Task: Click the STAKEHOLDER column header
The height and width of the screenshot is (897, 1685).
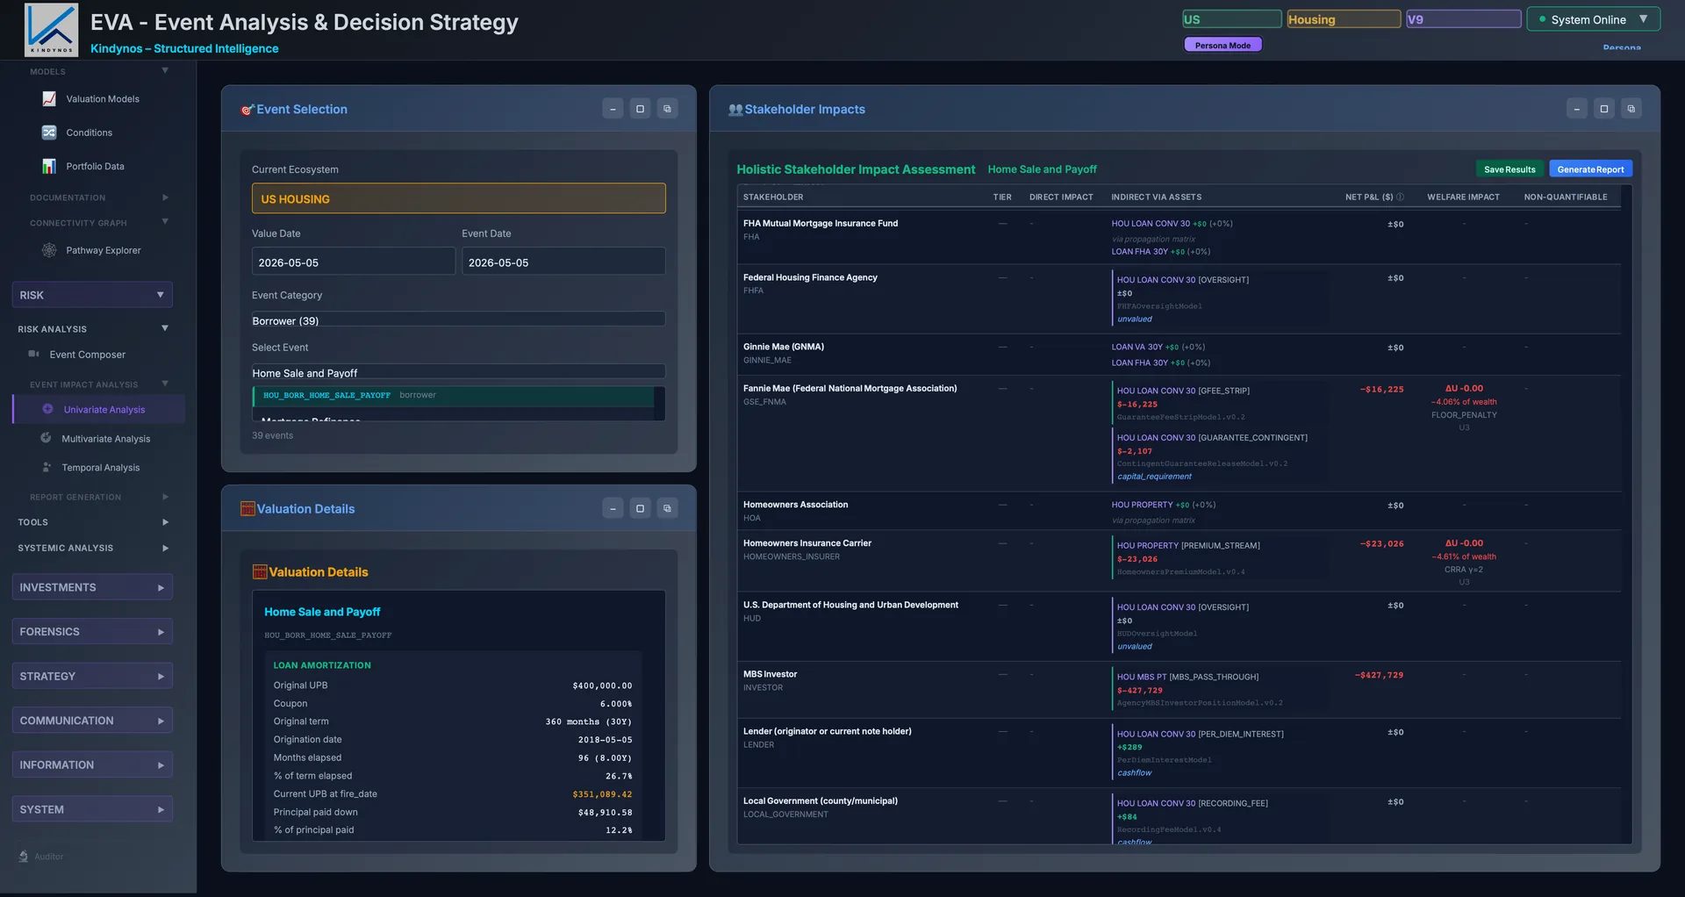Action: (x=773, y=197)
